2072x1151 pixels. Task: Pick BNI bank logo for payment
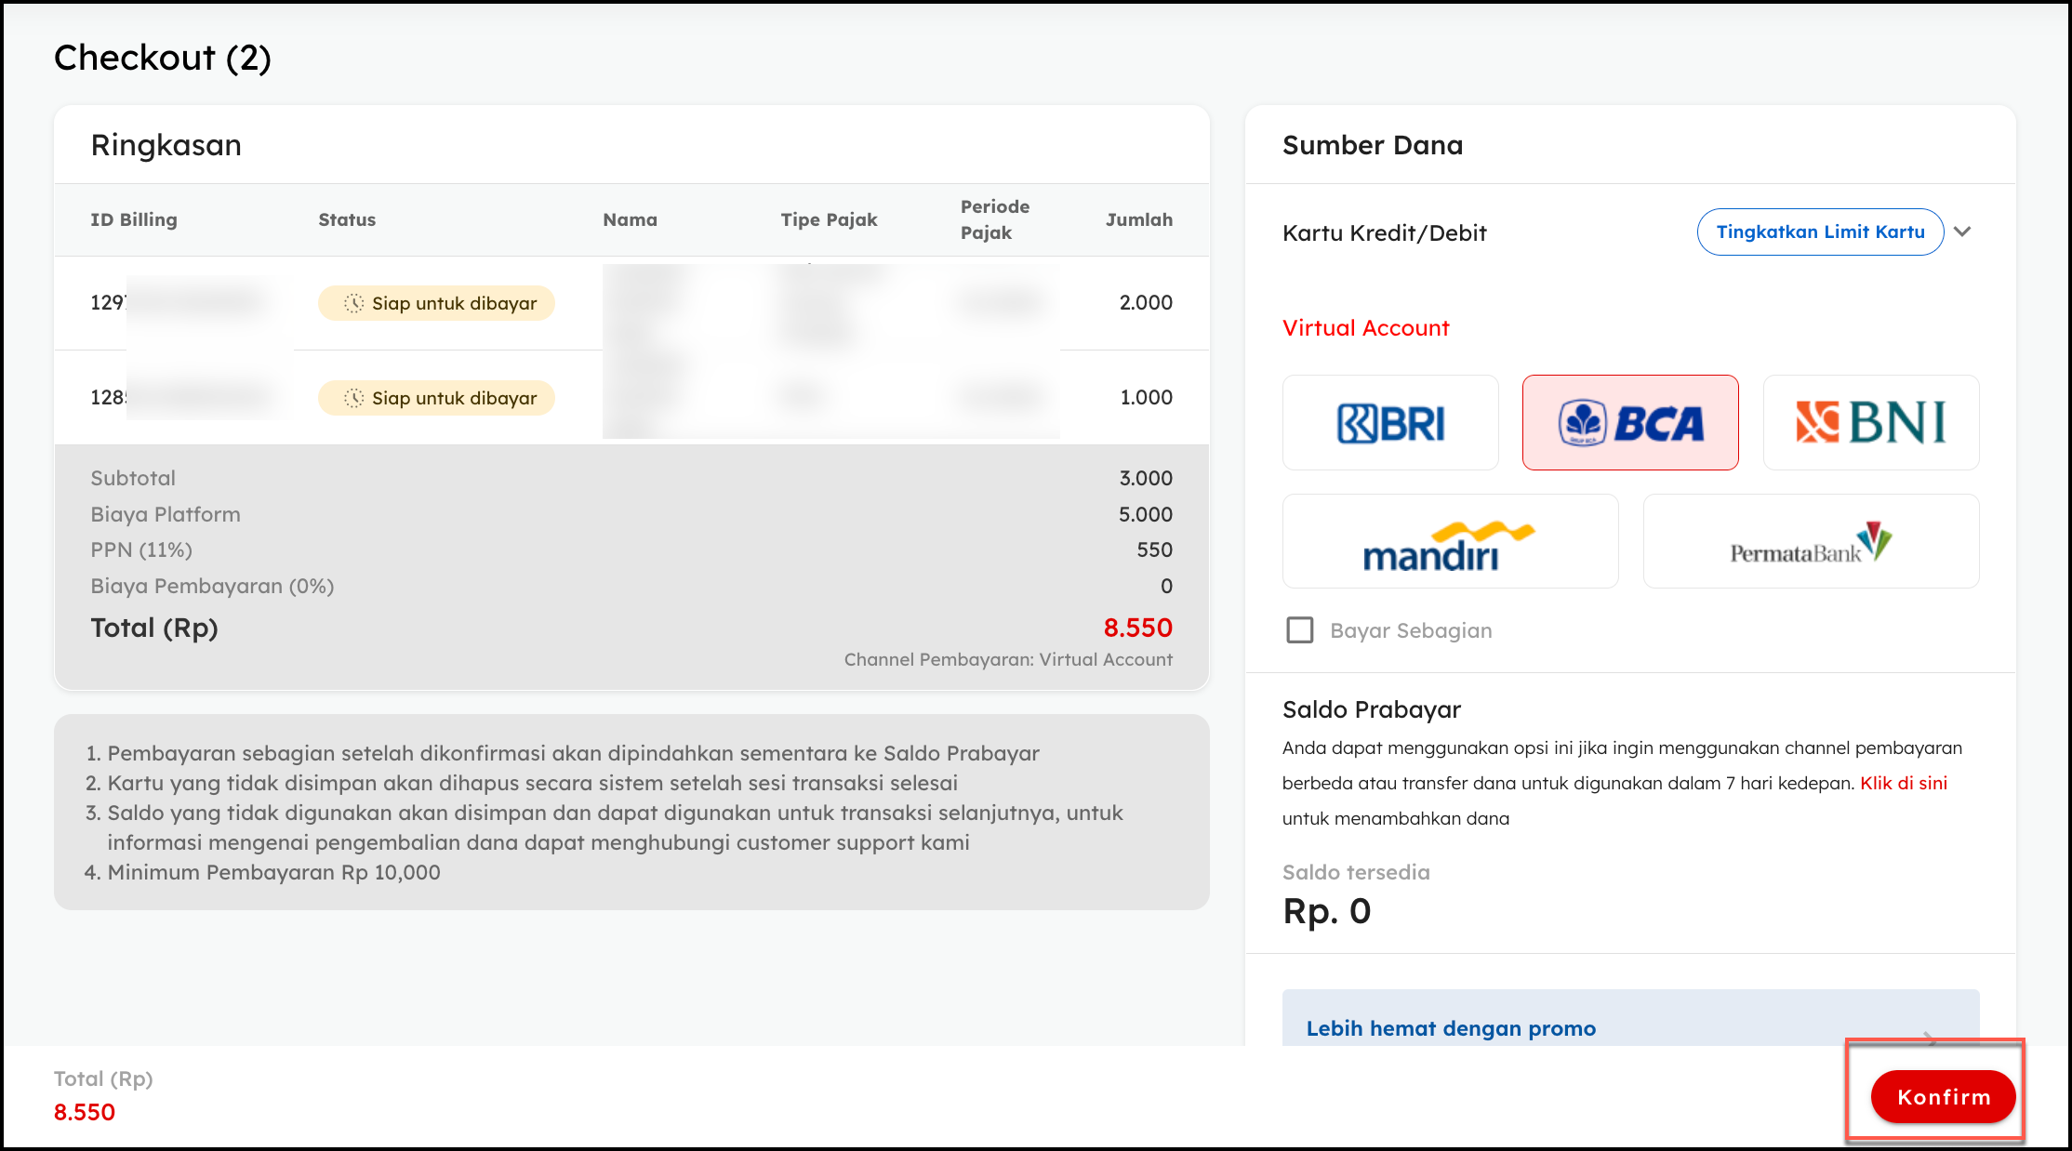1870,423
